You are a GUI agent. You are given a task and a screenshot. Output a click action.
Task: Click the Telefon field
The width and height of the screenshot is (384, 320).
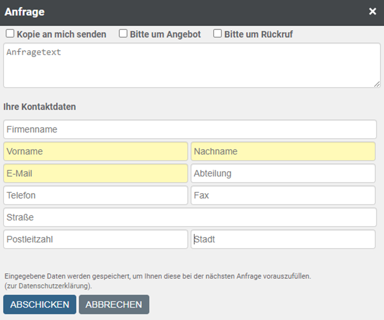point(95,195)
